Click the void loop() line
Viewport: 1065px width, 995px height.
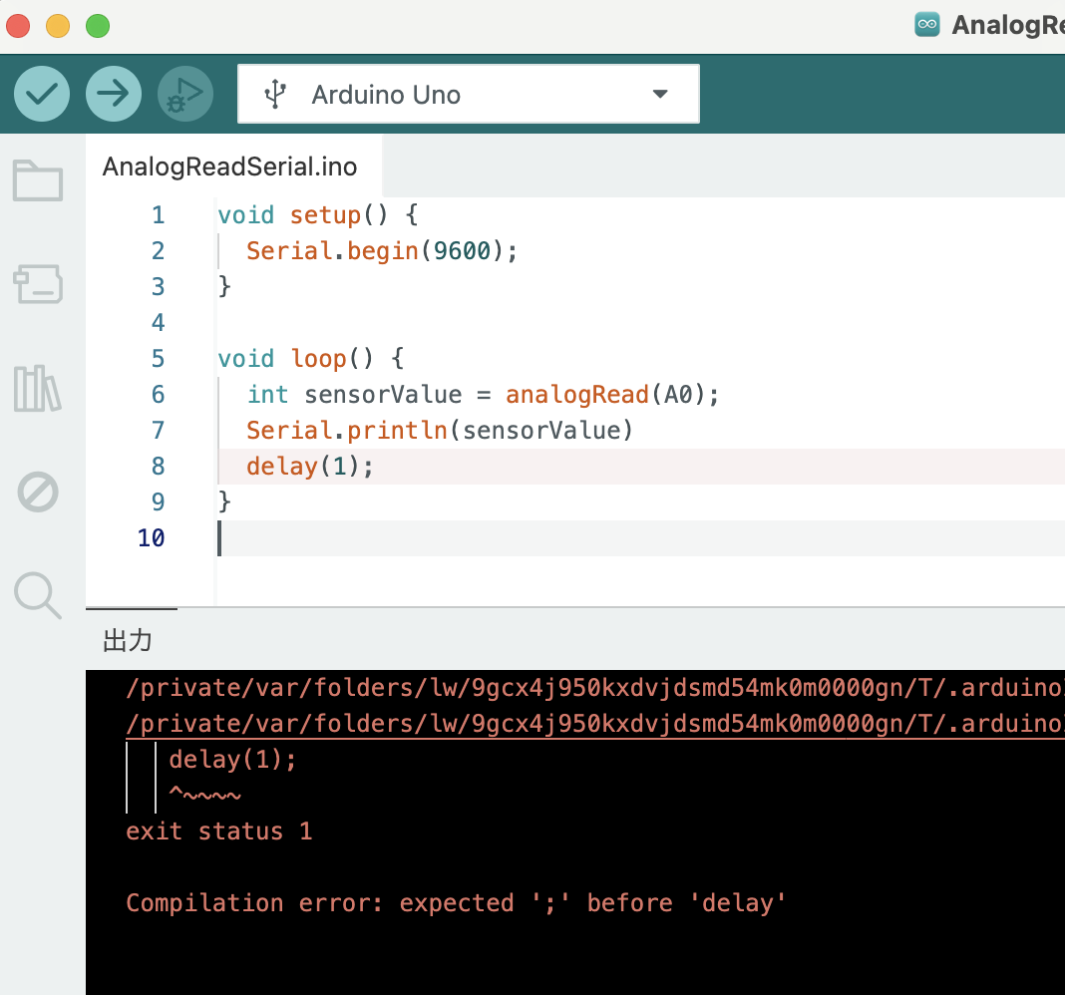point(310,358)
